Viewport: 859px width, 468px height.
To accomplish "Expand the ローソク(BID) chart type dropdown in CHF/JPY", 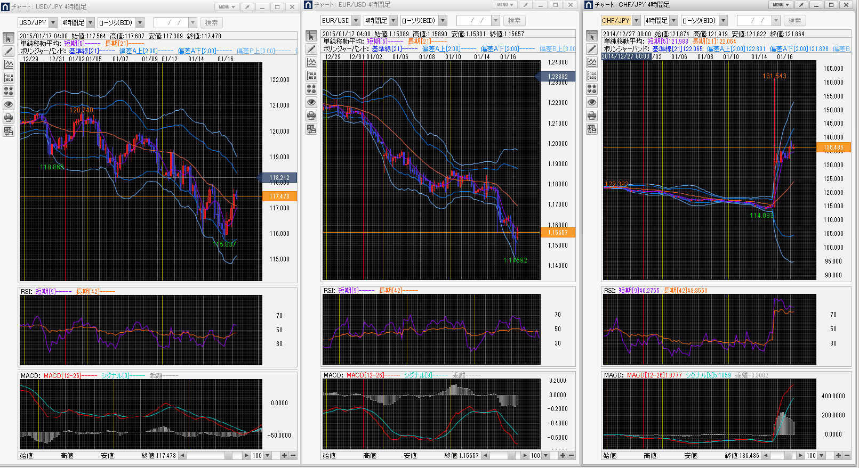I will [723, 21].
